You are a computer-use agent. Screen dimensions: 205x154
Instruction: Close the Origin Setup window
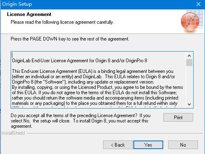click(x=198, y=4)
